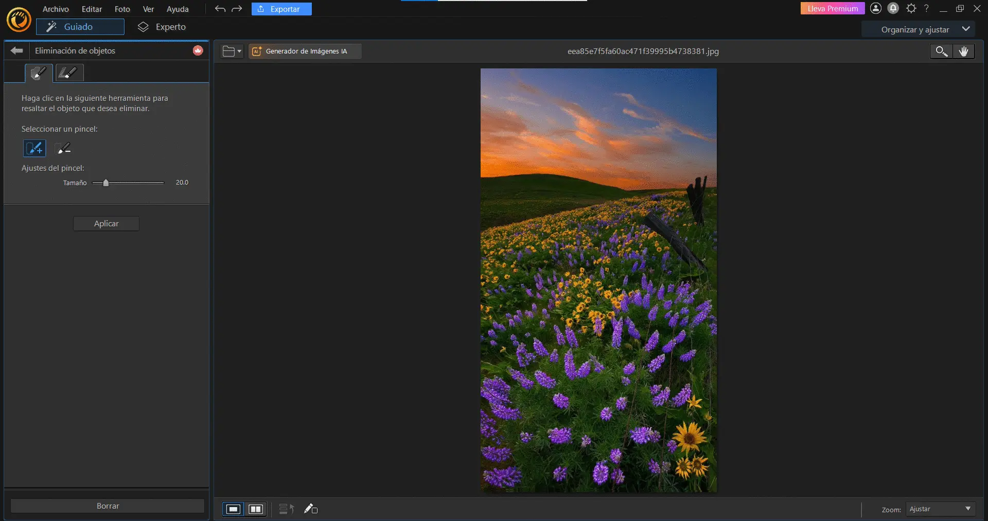Switch to the Experto mode tab

(162, 27)
